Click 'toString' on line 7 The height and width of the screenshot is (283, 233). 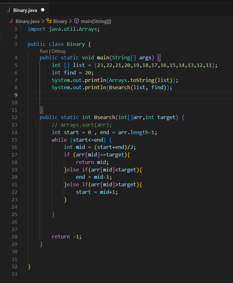point(142,80)
